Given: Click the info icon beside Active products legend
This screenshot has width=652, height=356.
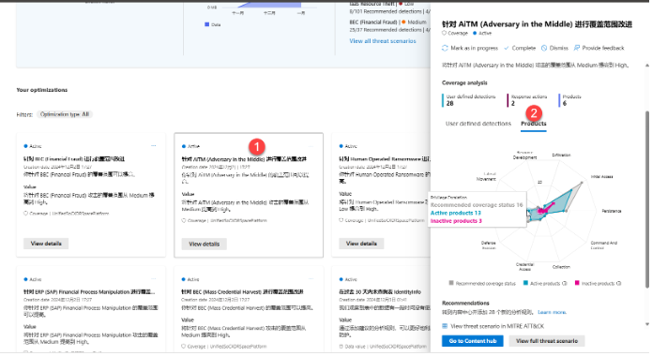Looking at the screenshot, I should [x=564, y=283].
